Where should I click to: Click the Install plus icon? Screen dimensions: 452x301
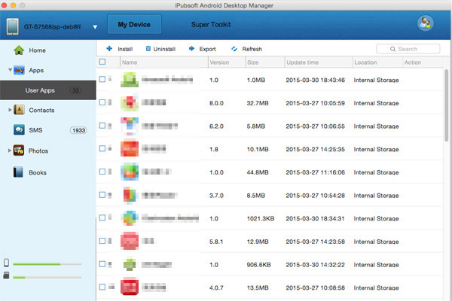(x=109, y=49)
